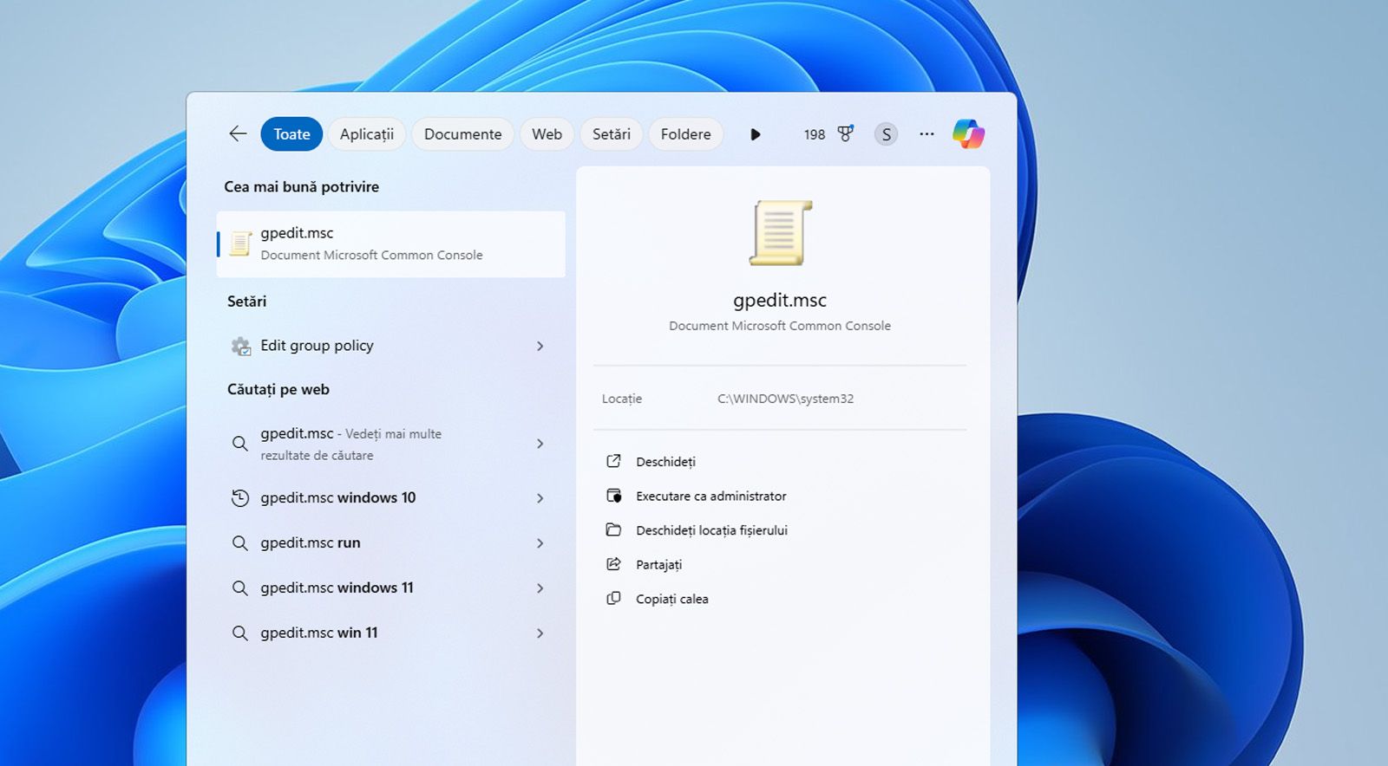Screen dimensions: 1388x766
Task: Switch to the Foldere filter tab
Action: coord(685,134)
